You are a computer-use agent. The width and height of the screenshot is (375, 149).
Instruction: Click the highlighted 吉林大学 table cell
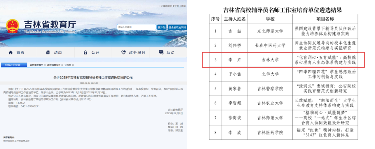coord(270,60)
